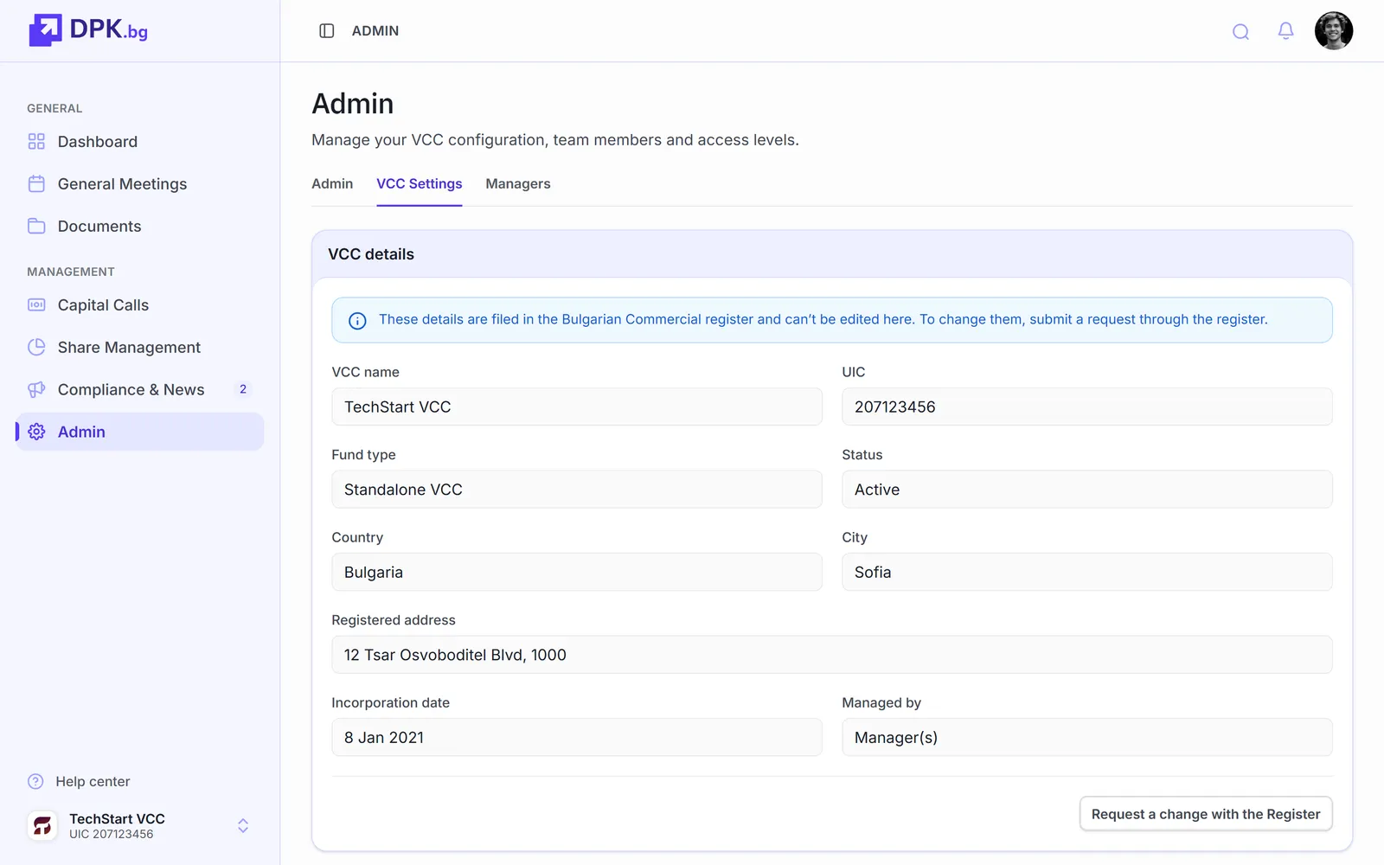Toggle the sidebar collapse icon

326,30
